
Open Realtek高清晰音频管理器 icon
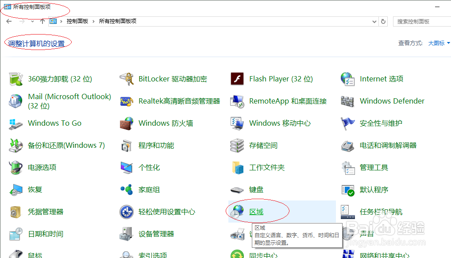(127, 101)
